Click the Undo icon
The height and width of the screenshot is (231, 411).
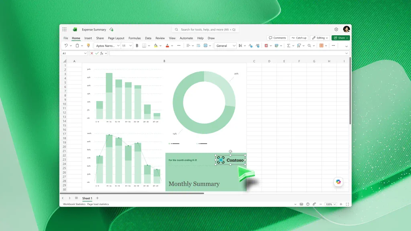pos(66,46)
